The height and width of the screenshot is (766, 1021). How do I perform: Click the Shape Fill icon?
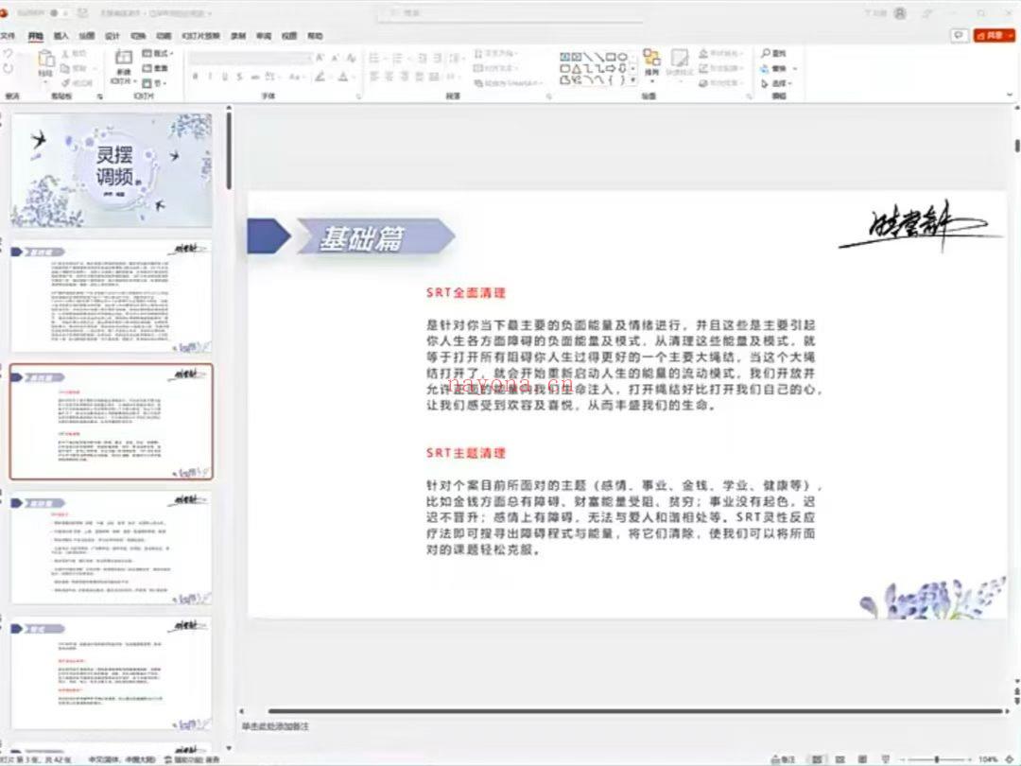pyautogui.click(x=704, y=53)
